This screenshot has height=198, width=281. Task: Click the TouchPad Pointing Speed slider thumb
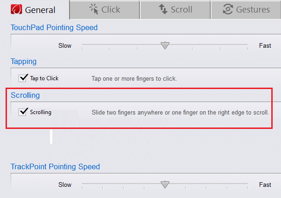coord(165,45)
